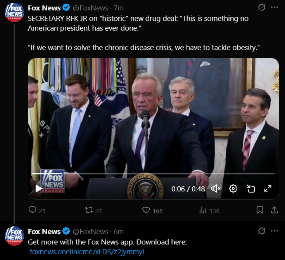Open the foxnews.onelink.me download link

[87, 252]
